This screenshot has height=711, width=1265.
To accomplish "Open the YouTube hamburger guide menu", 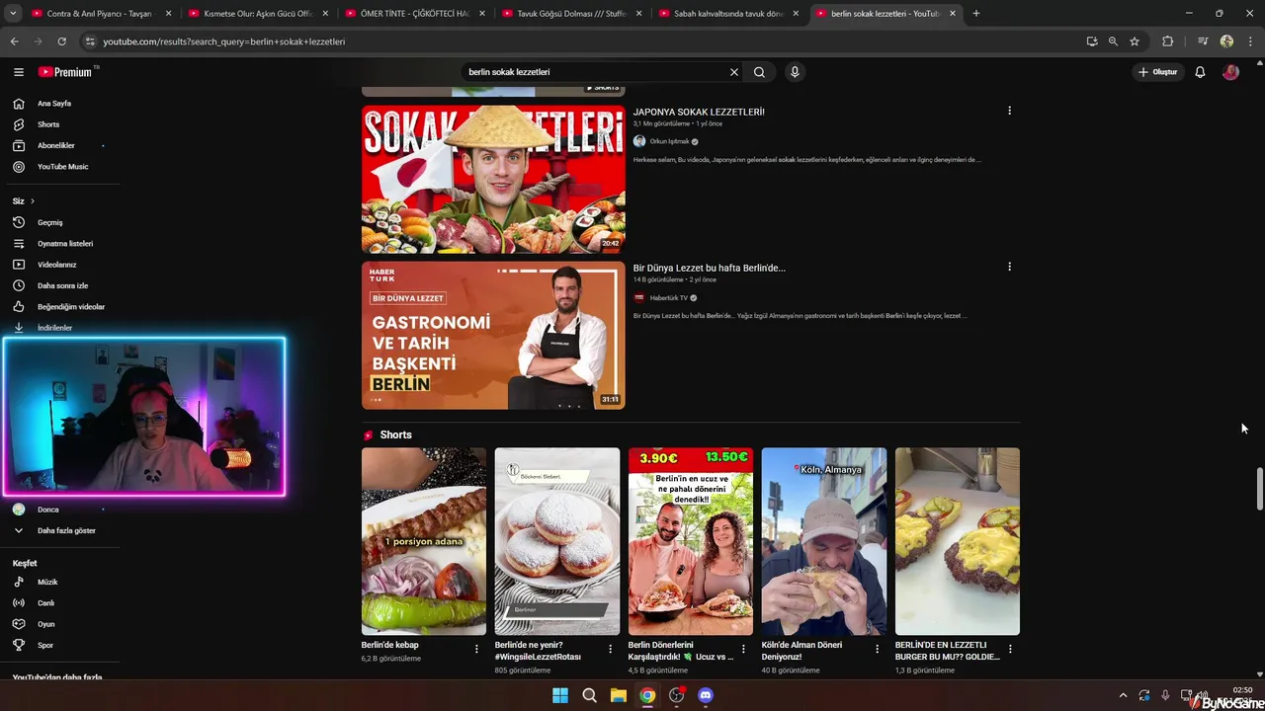I will pyautogui.click(x=19, y=72).
